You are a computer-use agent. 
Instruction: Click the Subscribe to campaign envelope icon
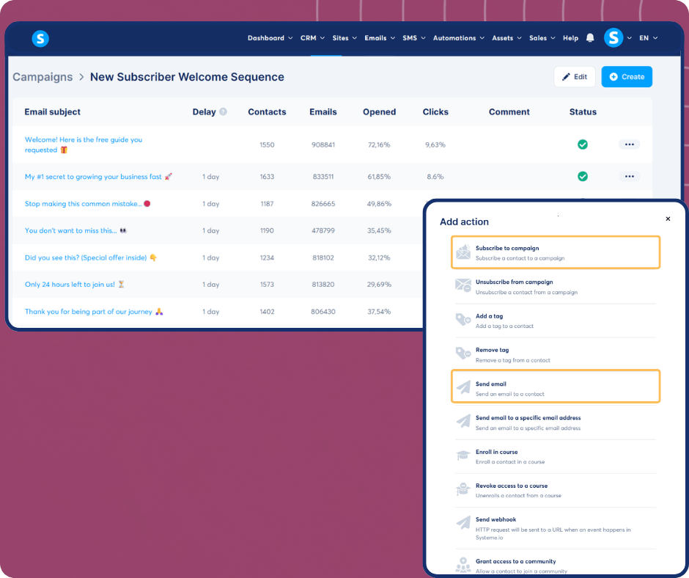463,253
